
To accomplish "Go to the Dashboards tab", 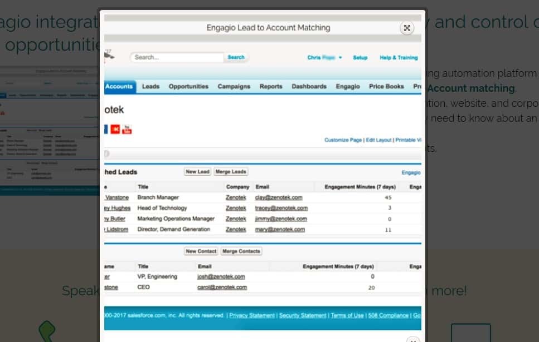I will click(x=309, y=87).
